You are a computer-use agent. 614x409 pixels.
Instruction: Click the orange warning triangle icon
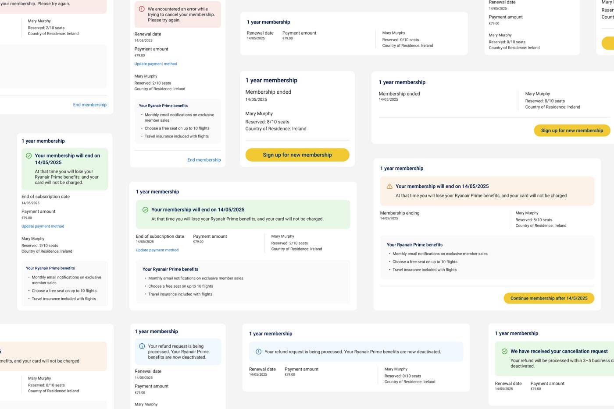tap(389, 186)
